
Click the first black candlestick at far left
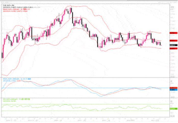[x=2, y=55]
